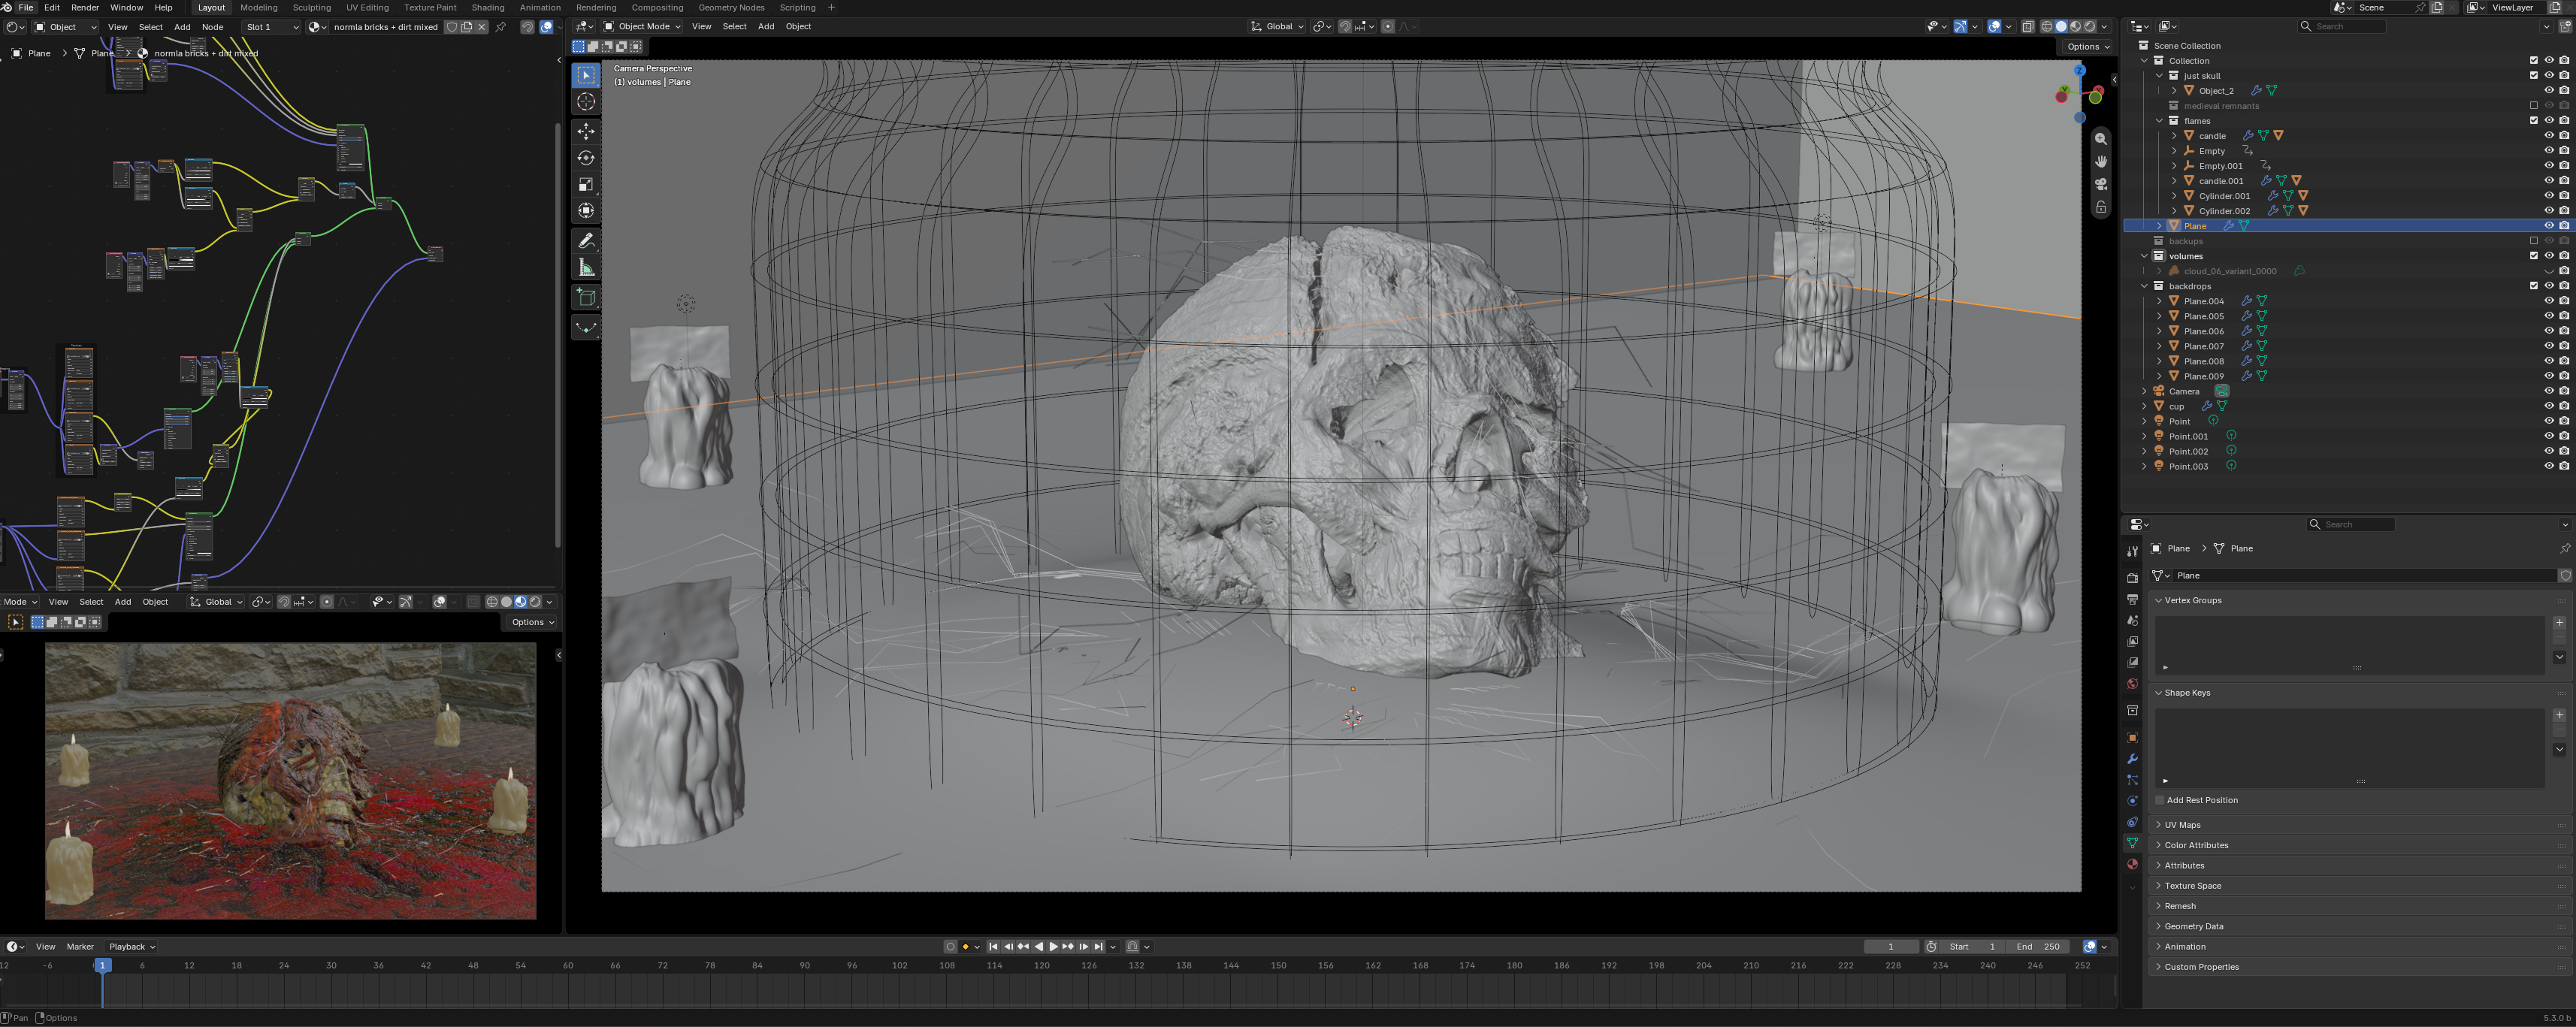The height and width of the screenshot is (1027, 2576).
Task: Disable rendering for cup via camera icon
Action: (x=2564, y=406)
